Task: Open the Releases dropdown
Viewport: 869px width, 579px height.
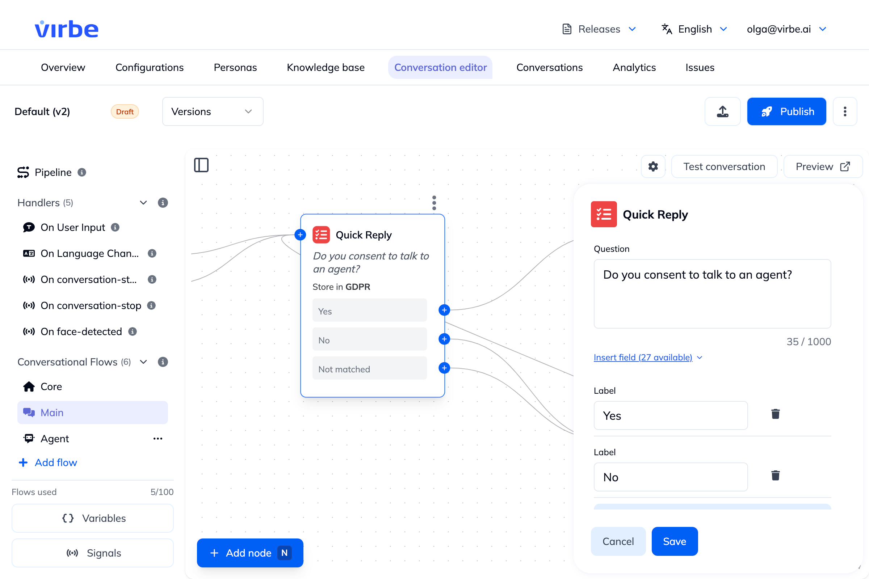Action: tap(599, 29)
